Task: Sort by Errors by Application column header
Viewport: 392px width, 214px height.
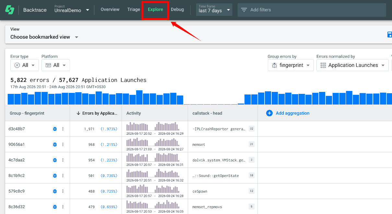Action: point(96,113)
